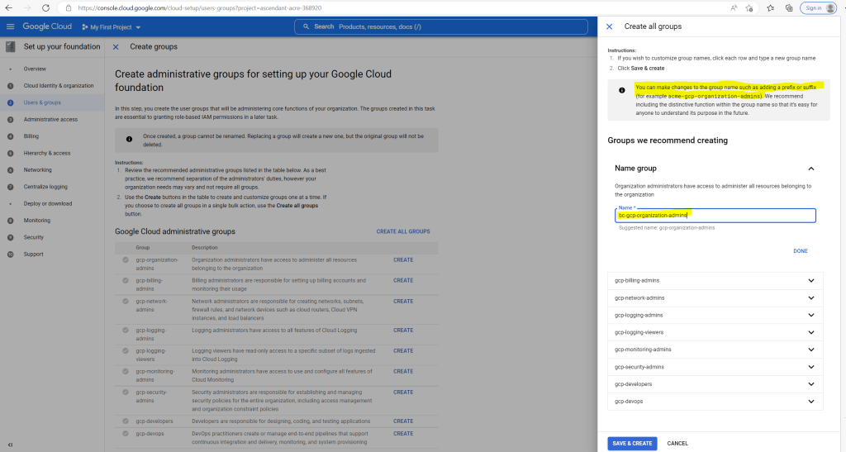
Task: Click CREATE for gcp-security-admins
Action: pyautogui.click(x=403, y=393)
